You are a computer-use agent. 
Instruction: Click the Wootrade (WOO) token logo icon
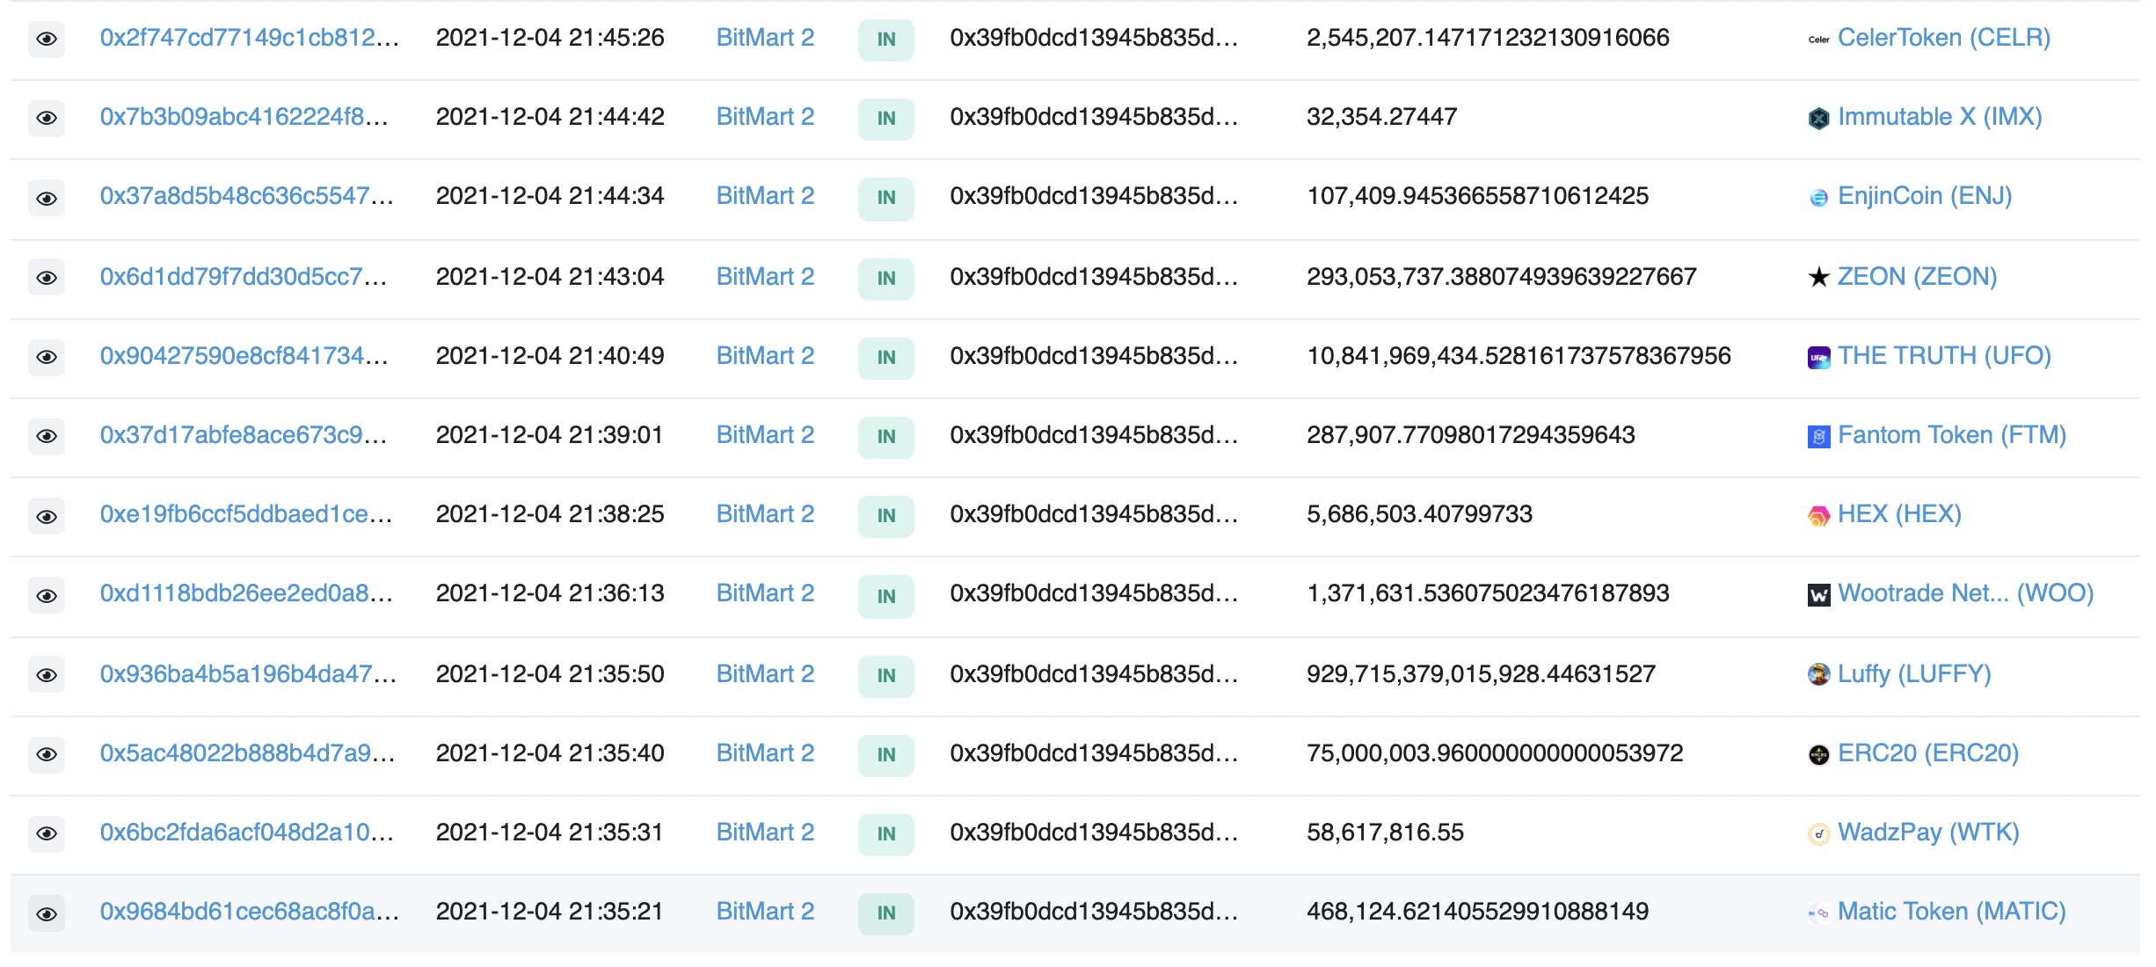(1818, 595)
